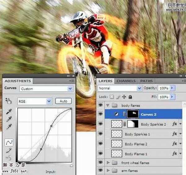This screenshot has height=175, width=186.
Task: Click the smooth curve icon
Action: pyautogui.click(x=9, y=158)
